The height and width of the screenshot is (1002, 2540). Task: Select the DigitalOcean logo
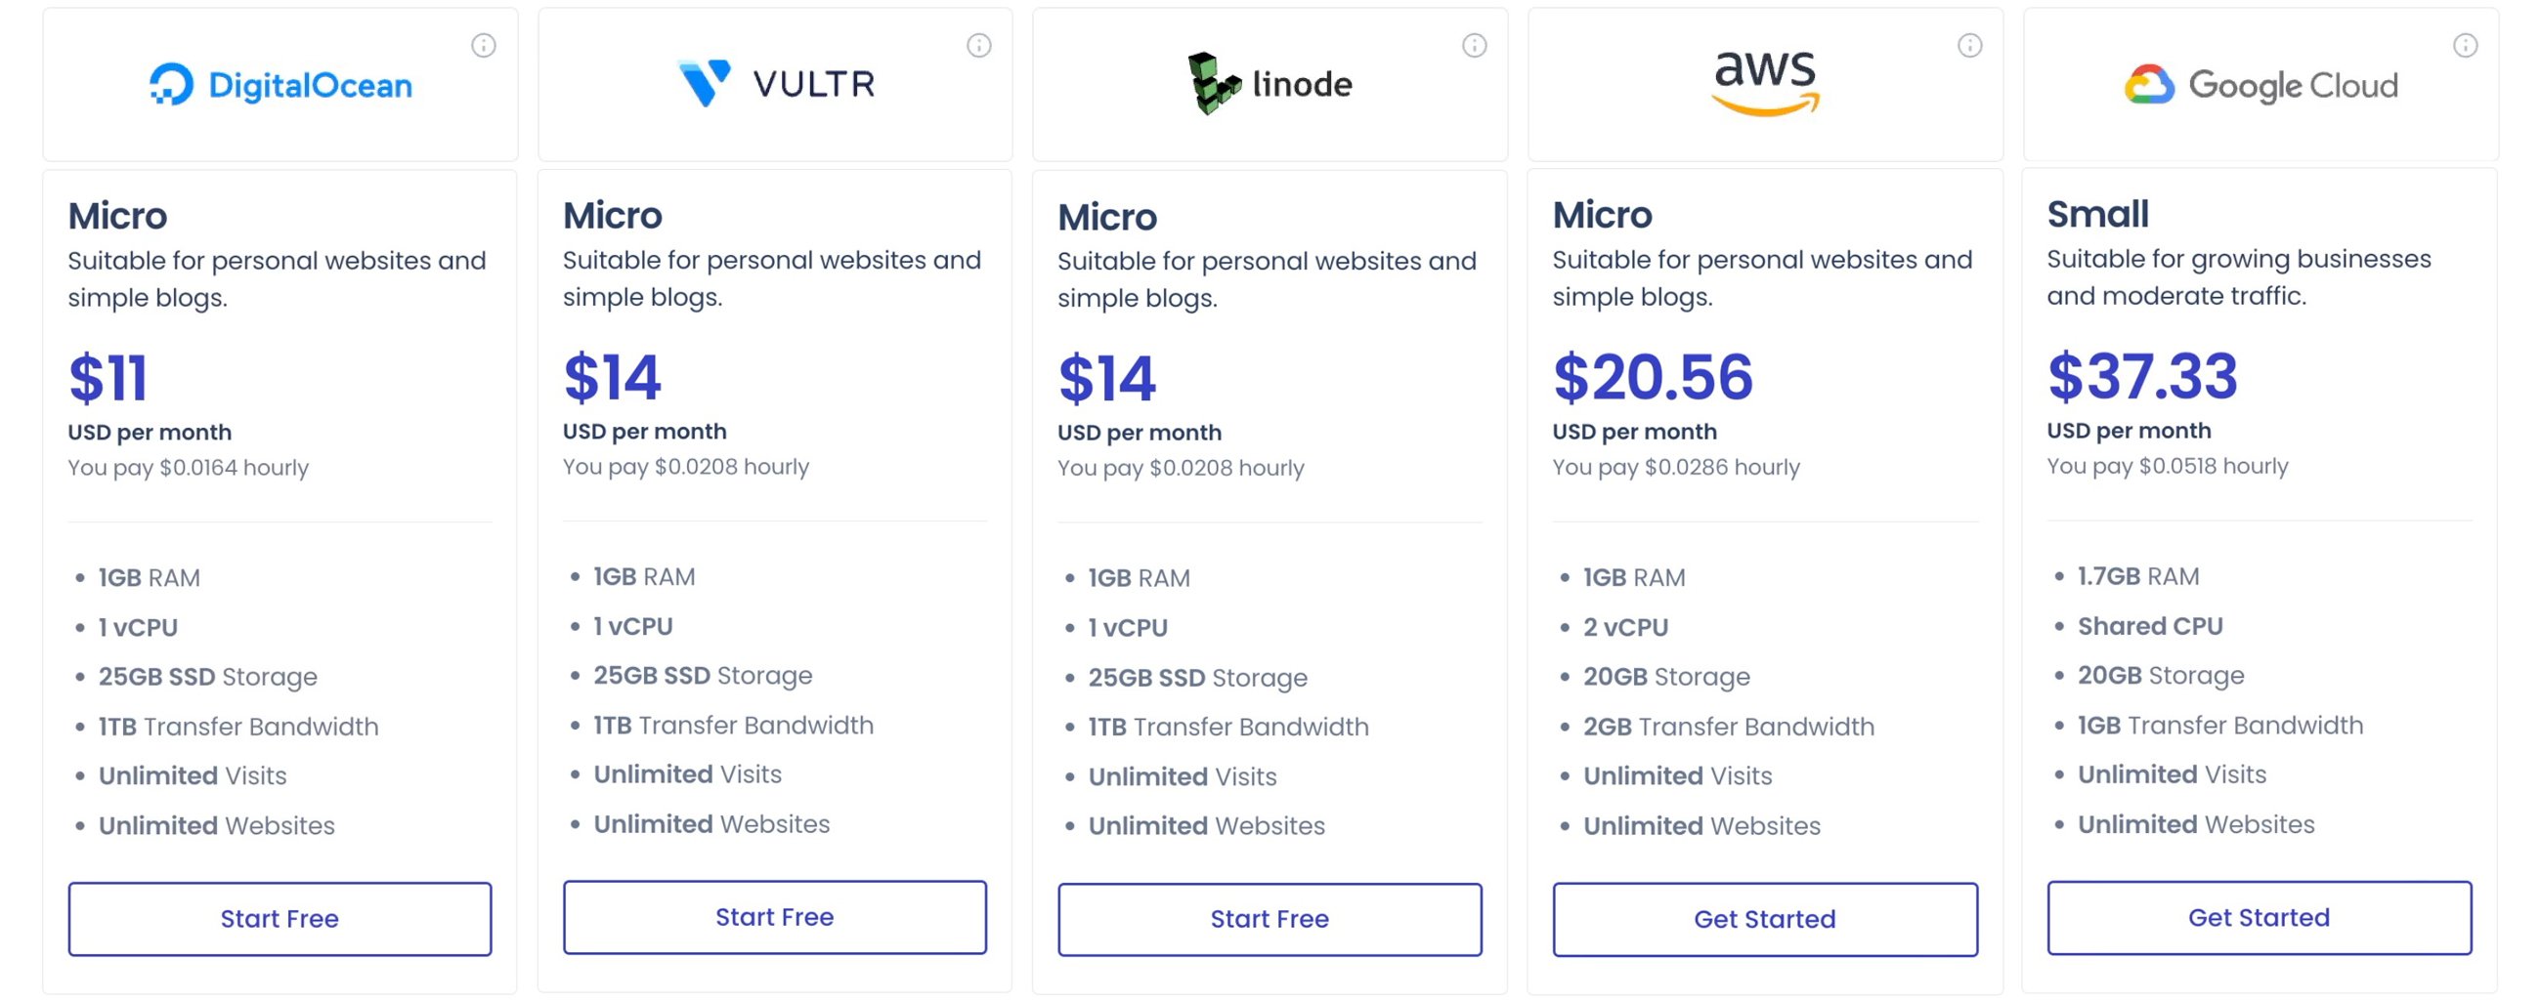281,85
